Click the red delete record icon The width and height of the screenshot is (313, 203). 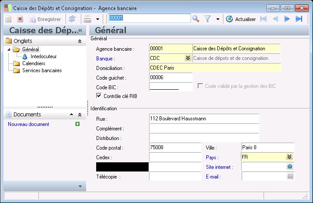[20, 19]
